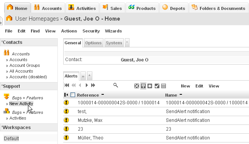This screenshot has height=144, width=249.
Task: Click the checkmark icon in Alerts toolbar
Action: (x=157, y=86)
